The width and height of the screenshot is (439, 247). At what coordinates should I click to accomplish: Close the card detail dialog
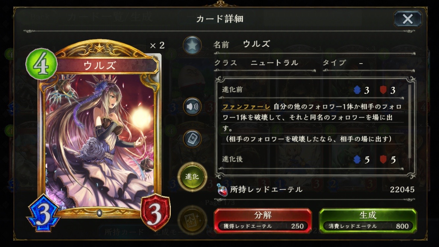(408, 19)
